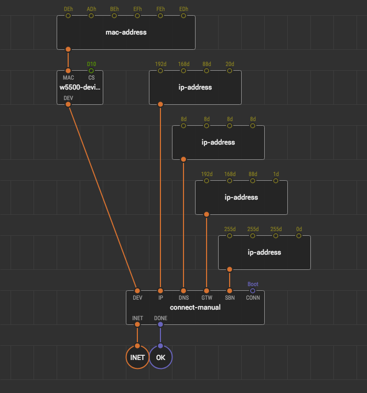Click the output pin of the 255.255.255.0 ip-address node

pyautogui.click(x=230, y=269)
